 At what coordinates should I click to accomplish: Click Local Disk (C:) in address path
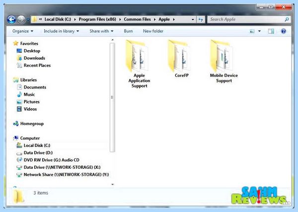tap(58, 19)
